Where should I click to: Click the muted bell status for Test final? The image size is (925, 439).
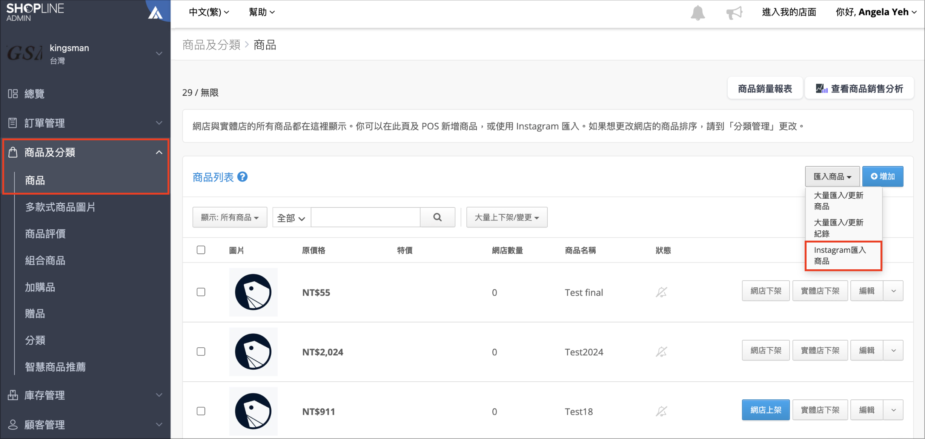[x=661, y=292]
